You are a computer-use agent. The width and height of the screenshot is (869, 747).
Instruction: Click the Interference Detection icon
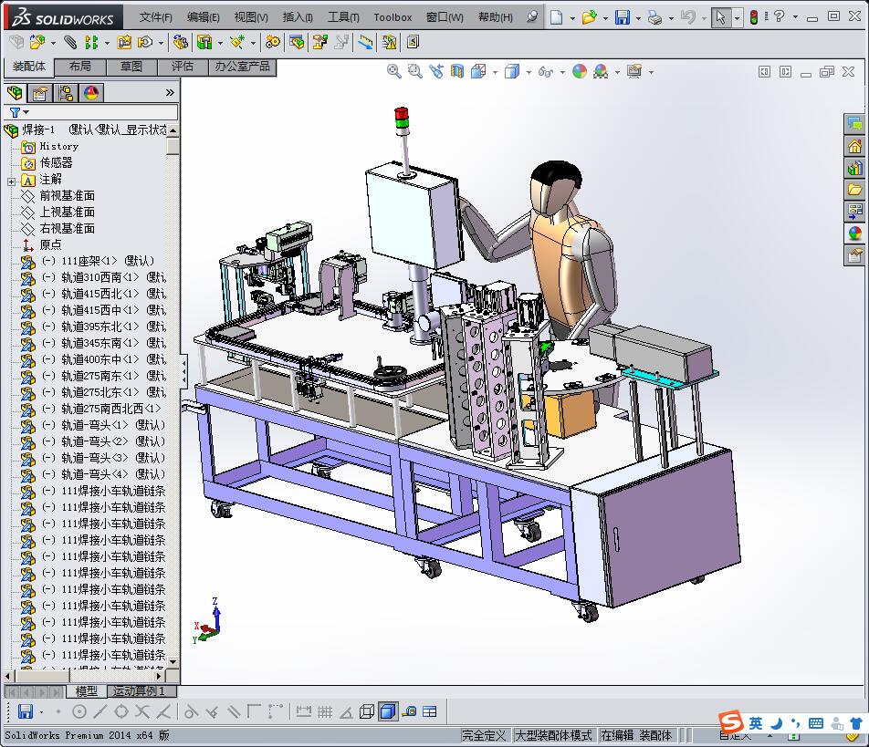[389, 42]
